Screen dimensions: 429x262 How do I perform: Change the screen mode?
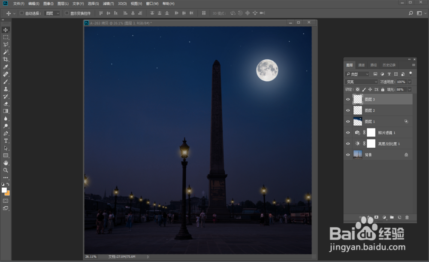pyautogui.click(x=6, y=208)
